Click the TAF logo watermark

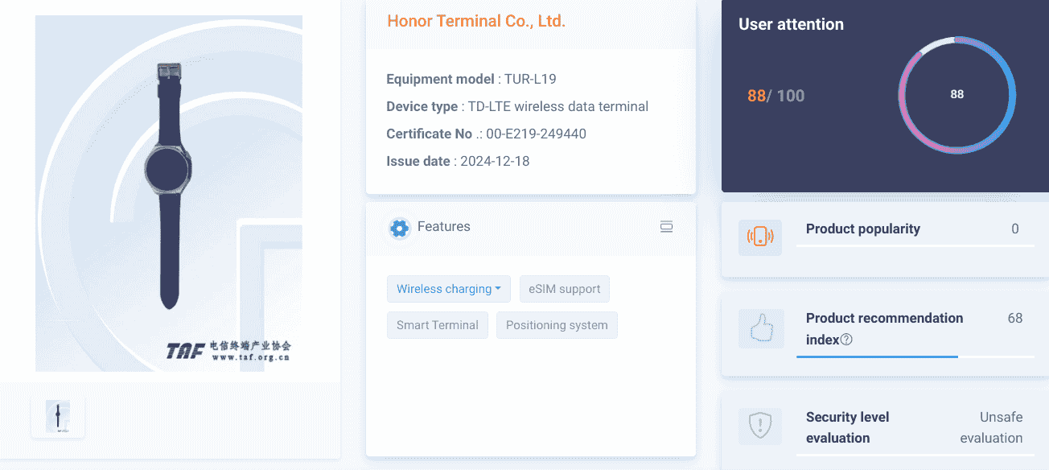[228, 351]
